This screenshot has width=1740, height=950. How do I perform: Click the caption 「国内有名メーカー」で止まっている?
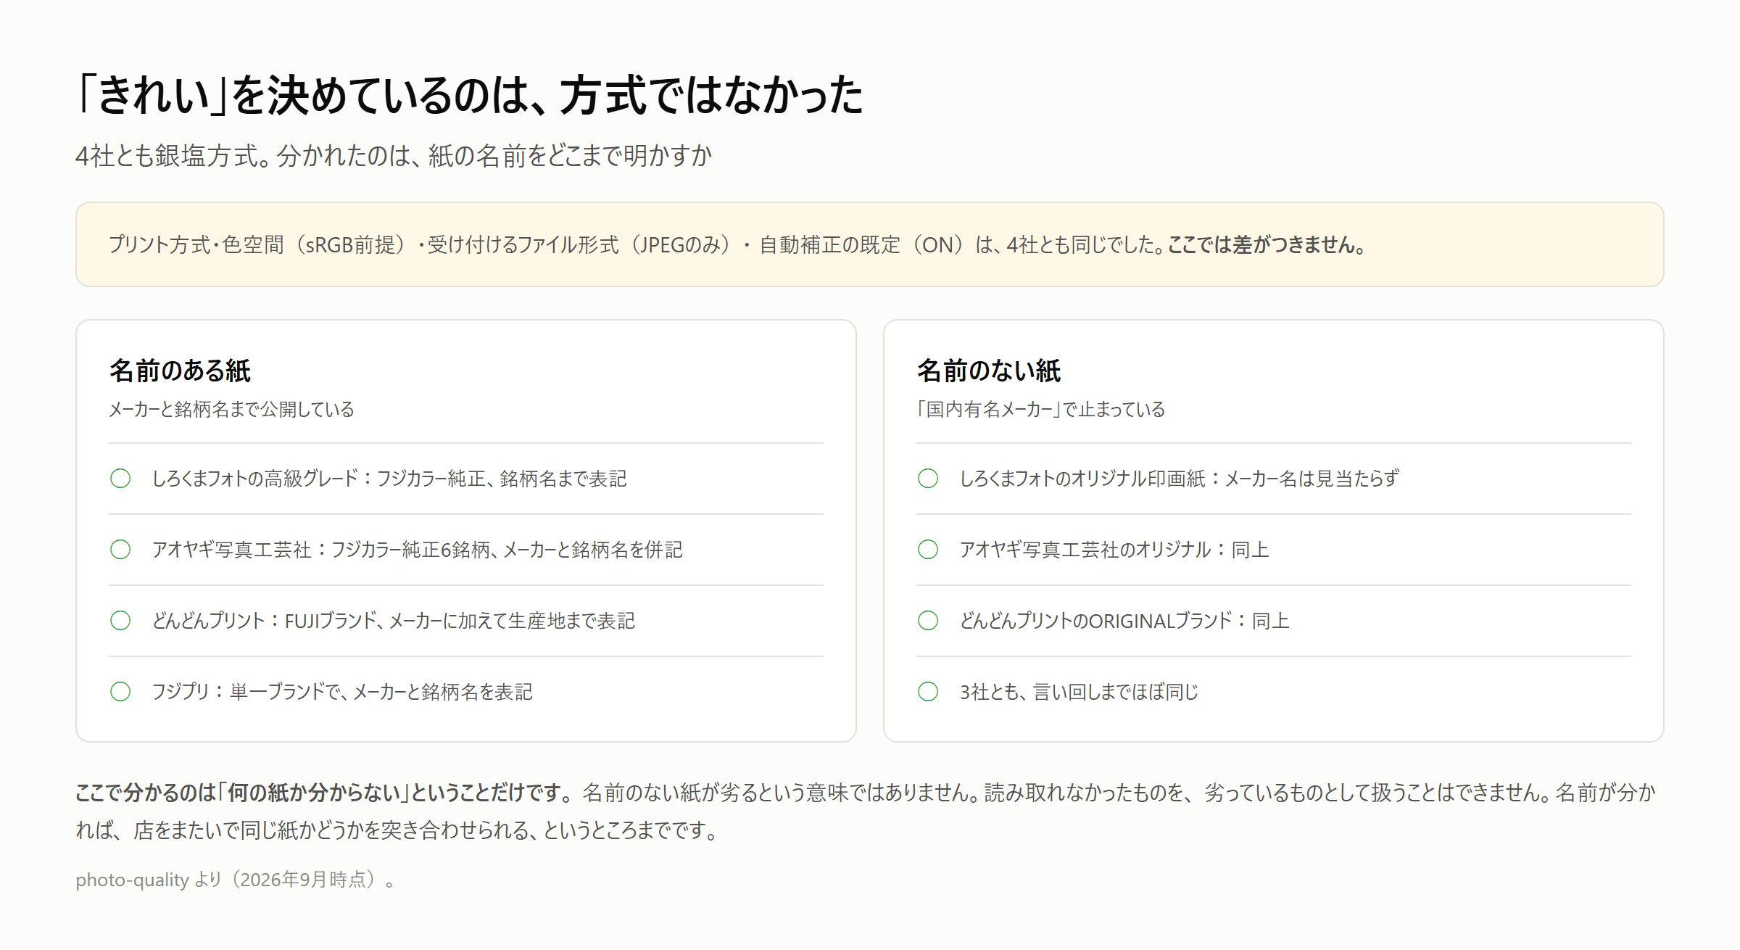point(1041,410)
